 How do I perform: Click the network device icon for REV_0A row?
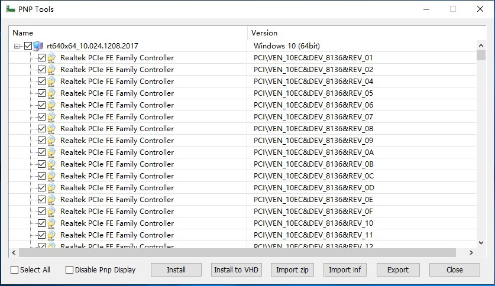coord(52,152)
